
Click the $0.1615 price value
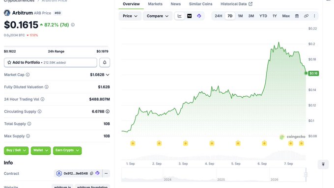tap(21, 25)
